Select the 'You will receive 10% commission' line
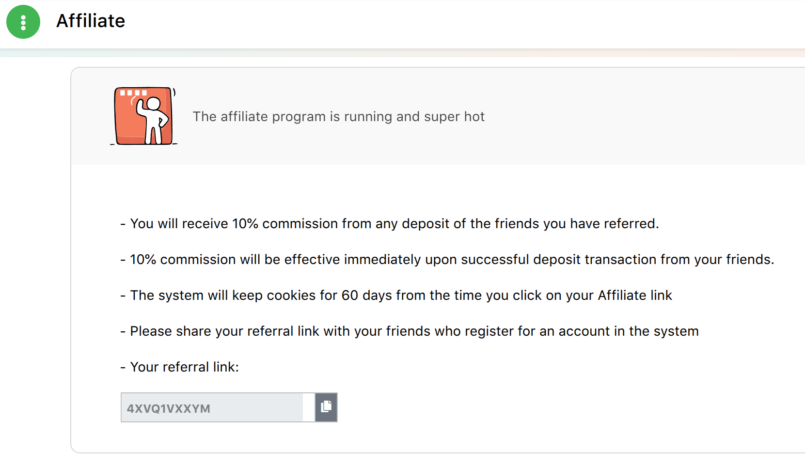The height and width of the screenshot is (466, 805). pyautogui.click(x=390, y=224)
